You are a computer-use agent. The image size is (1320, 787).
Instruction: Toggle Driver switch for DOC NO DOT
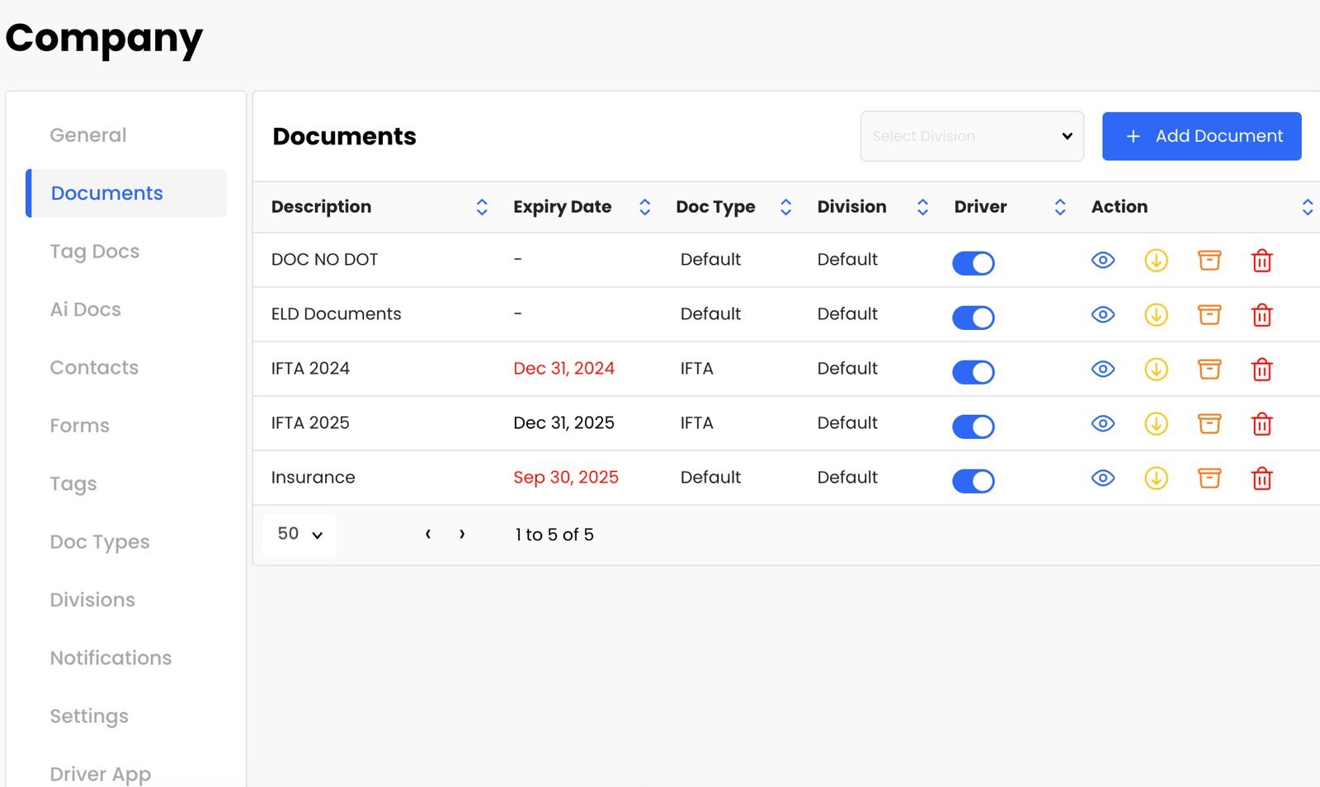(973, 263)
